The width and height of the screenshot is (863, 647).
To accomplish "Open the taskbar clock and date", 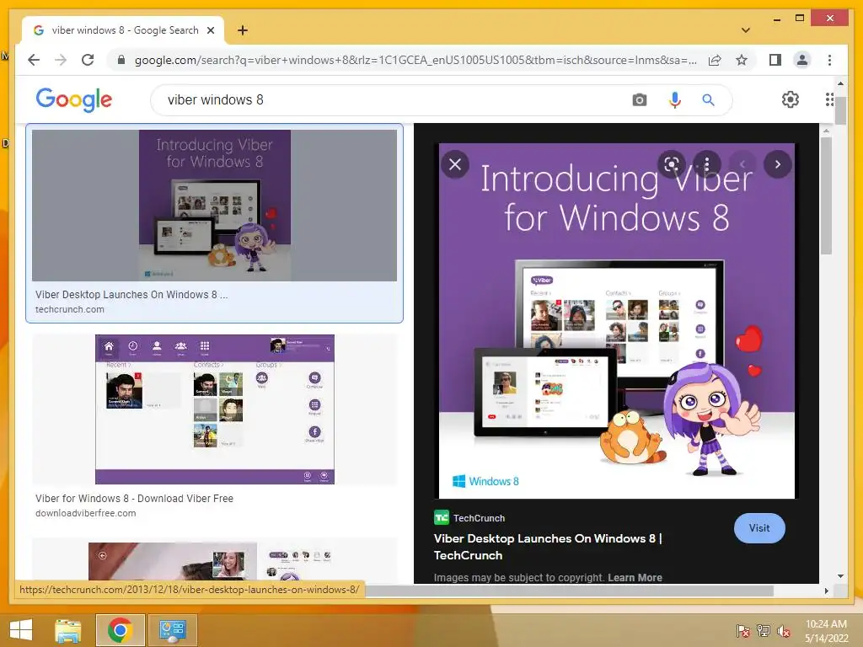I will point(826,631).
